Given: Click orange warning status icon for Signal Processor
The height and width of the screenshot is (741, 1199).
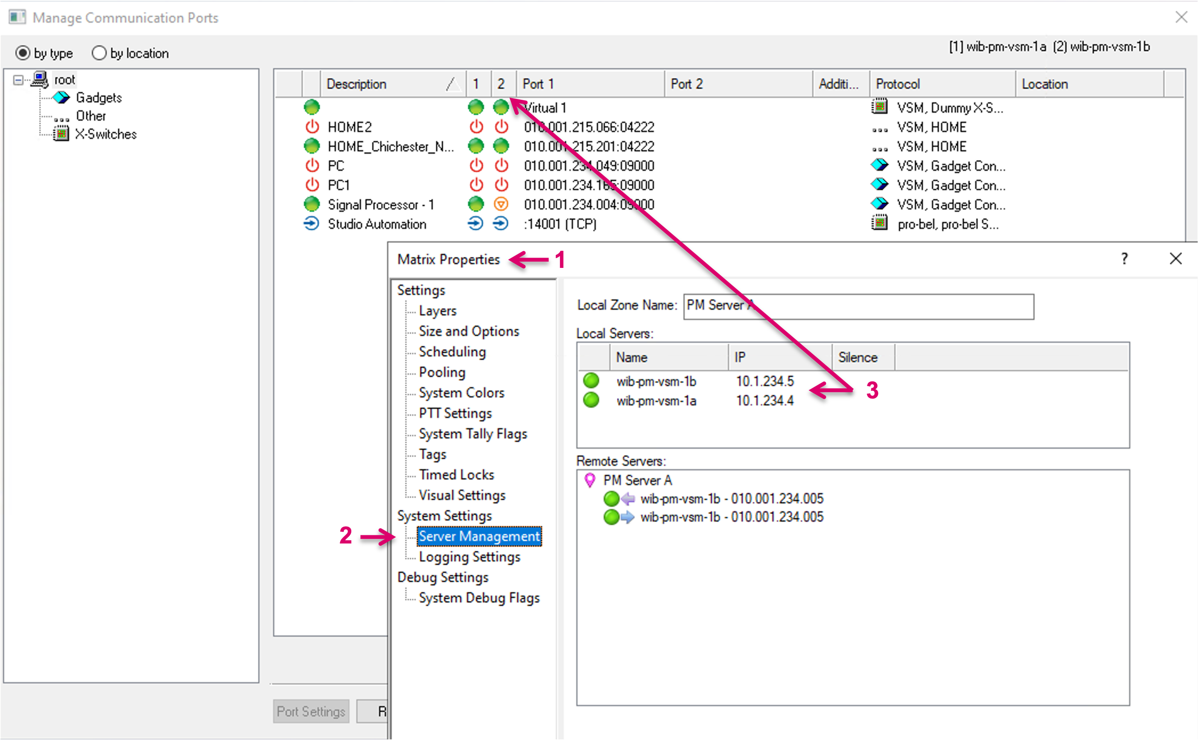Looking at the screenshot, I should click(501, 204).
